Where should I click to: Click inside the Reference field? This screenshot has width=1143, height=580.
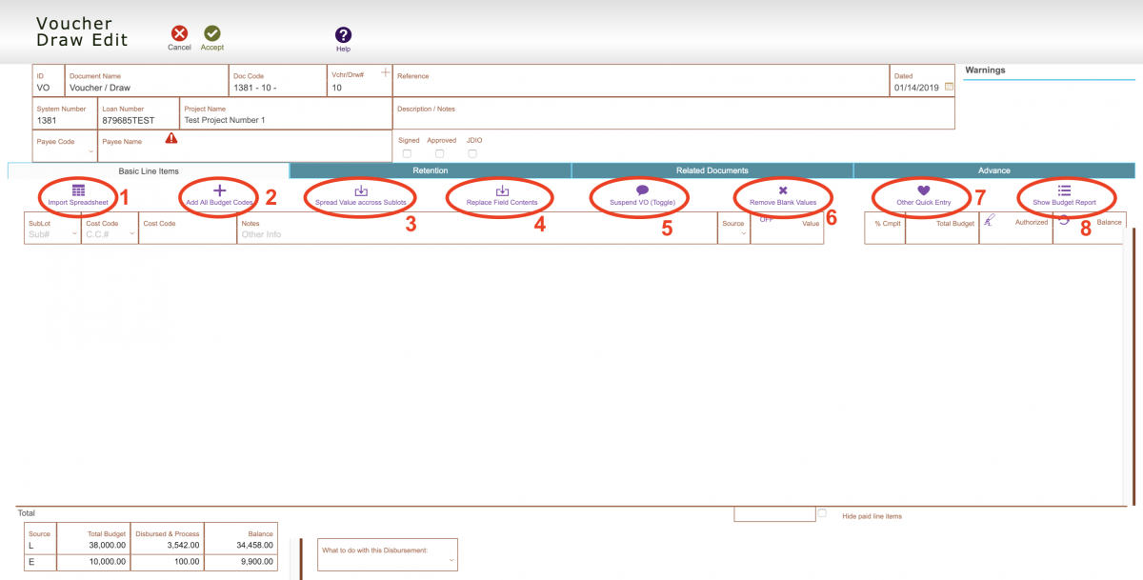(x=571, y=86)
